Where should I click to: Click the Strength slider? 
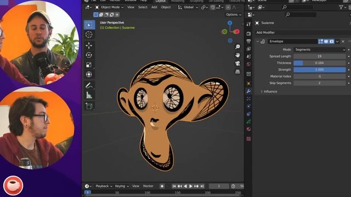[319, 69]
